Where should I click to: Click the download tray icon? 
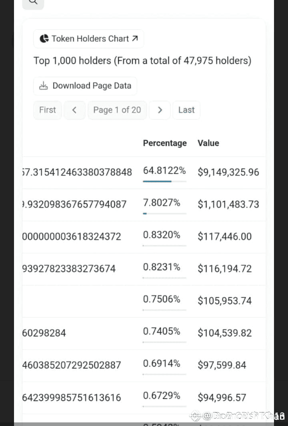[44, 86]
